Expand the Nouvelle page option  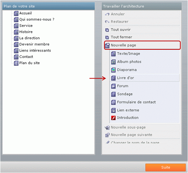click(x=142, y=45)
